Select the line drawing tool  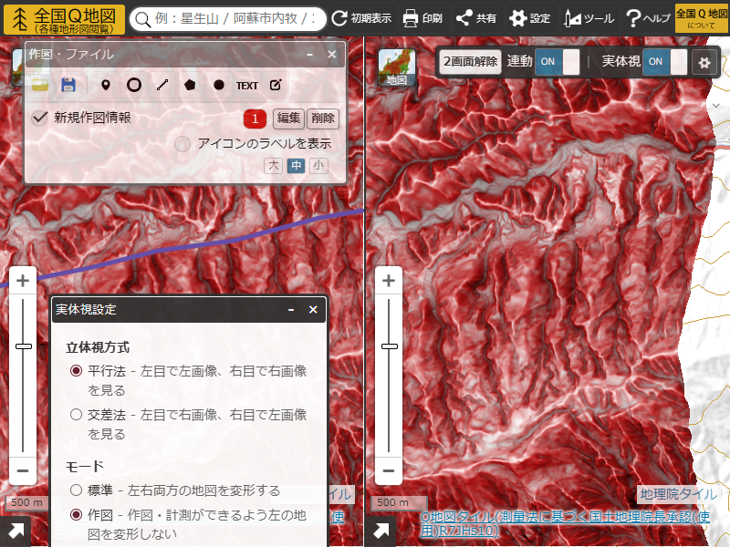[162, 85]
